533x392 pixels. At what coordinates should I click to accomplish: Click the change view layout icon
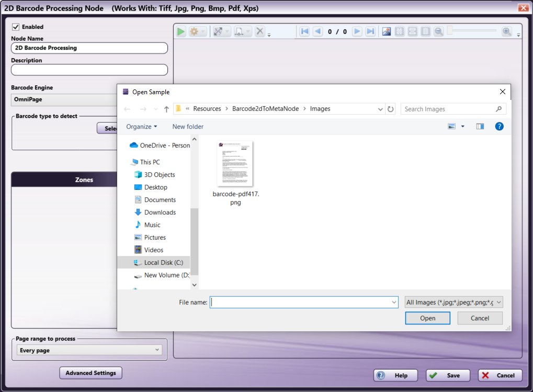pos(451,127)
